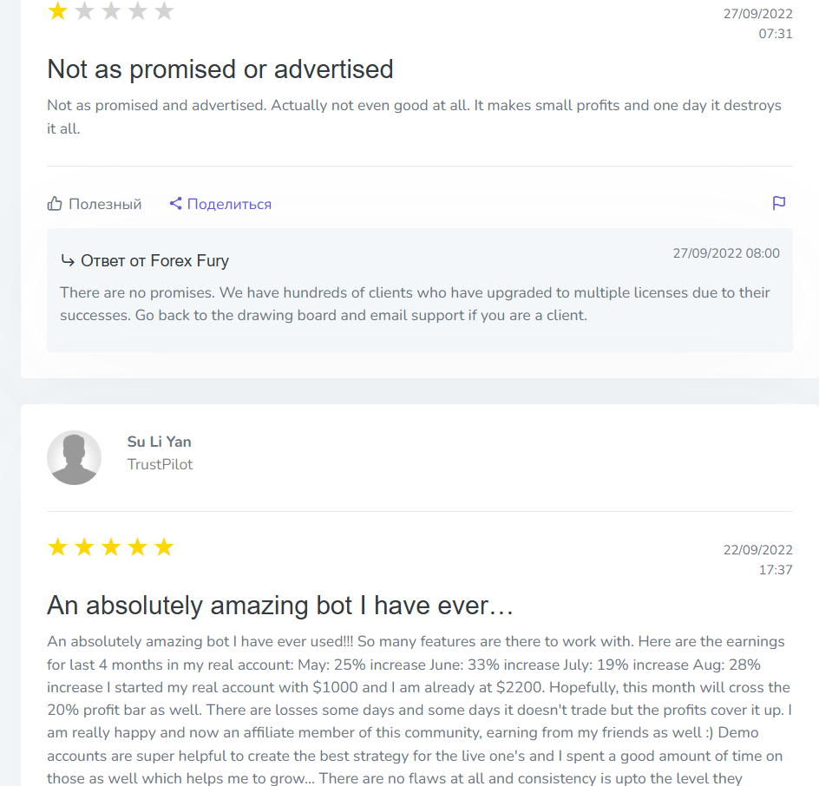Click the Поделиться share link
Viewport: 819px width, 786px height.
click(x=229, y=204)
